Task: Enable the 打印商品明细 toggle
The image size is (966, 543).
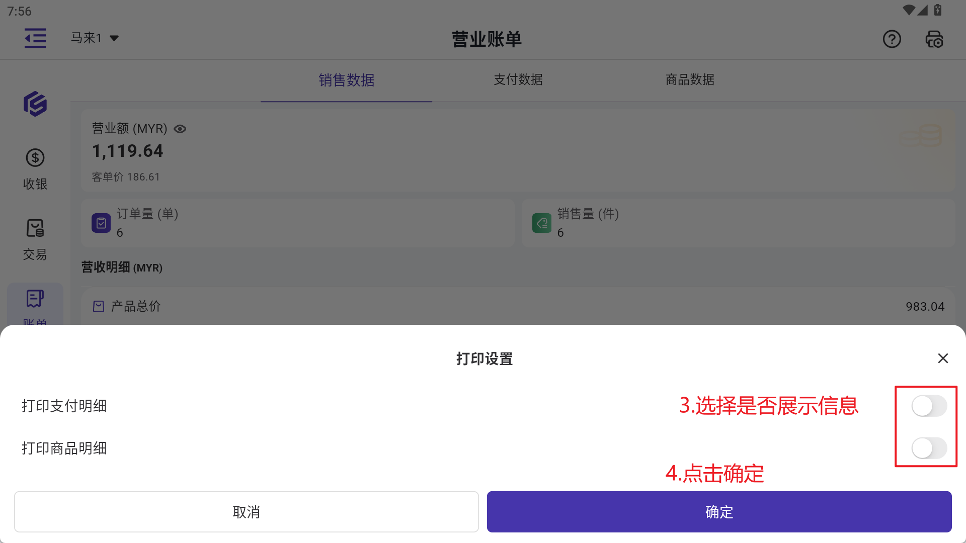Action: click(929, 448)
